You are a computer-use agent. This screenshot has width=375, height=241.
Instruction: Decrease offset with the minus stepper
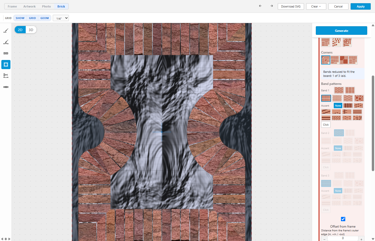pos(324,239)
